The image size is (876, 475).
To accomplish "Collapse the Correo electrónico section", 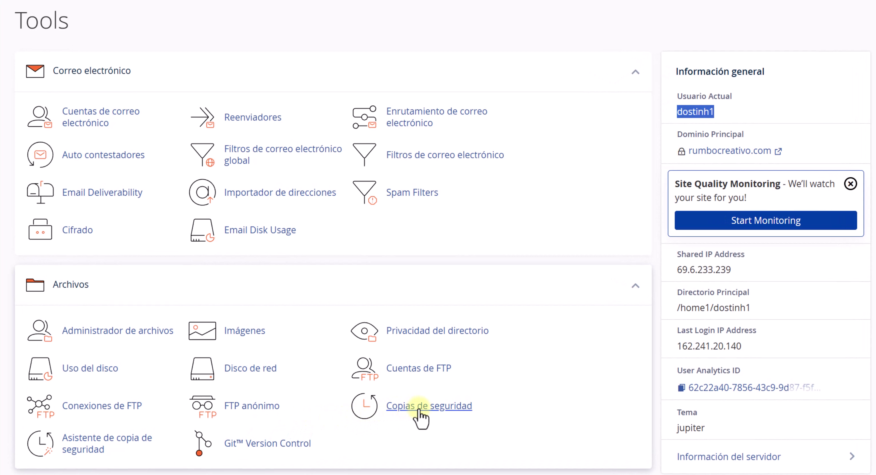I will pyautogui.click(x=635, y=72).
